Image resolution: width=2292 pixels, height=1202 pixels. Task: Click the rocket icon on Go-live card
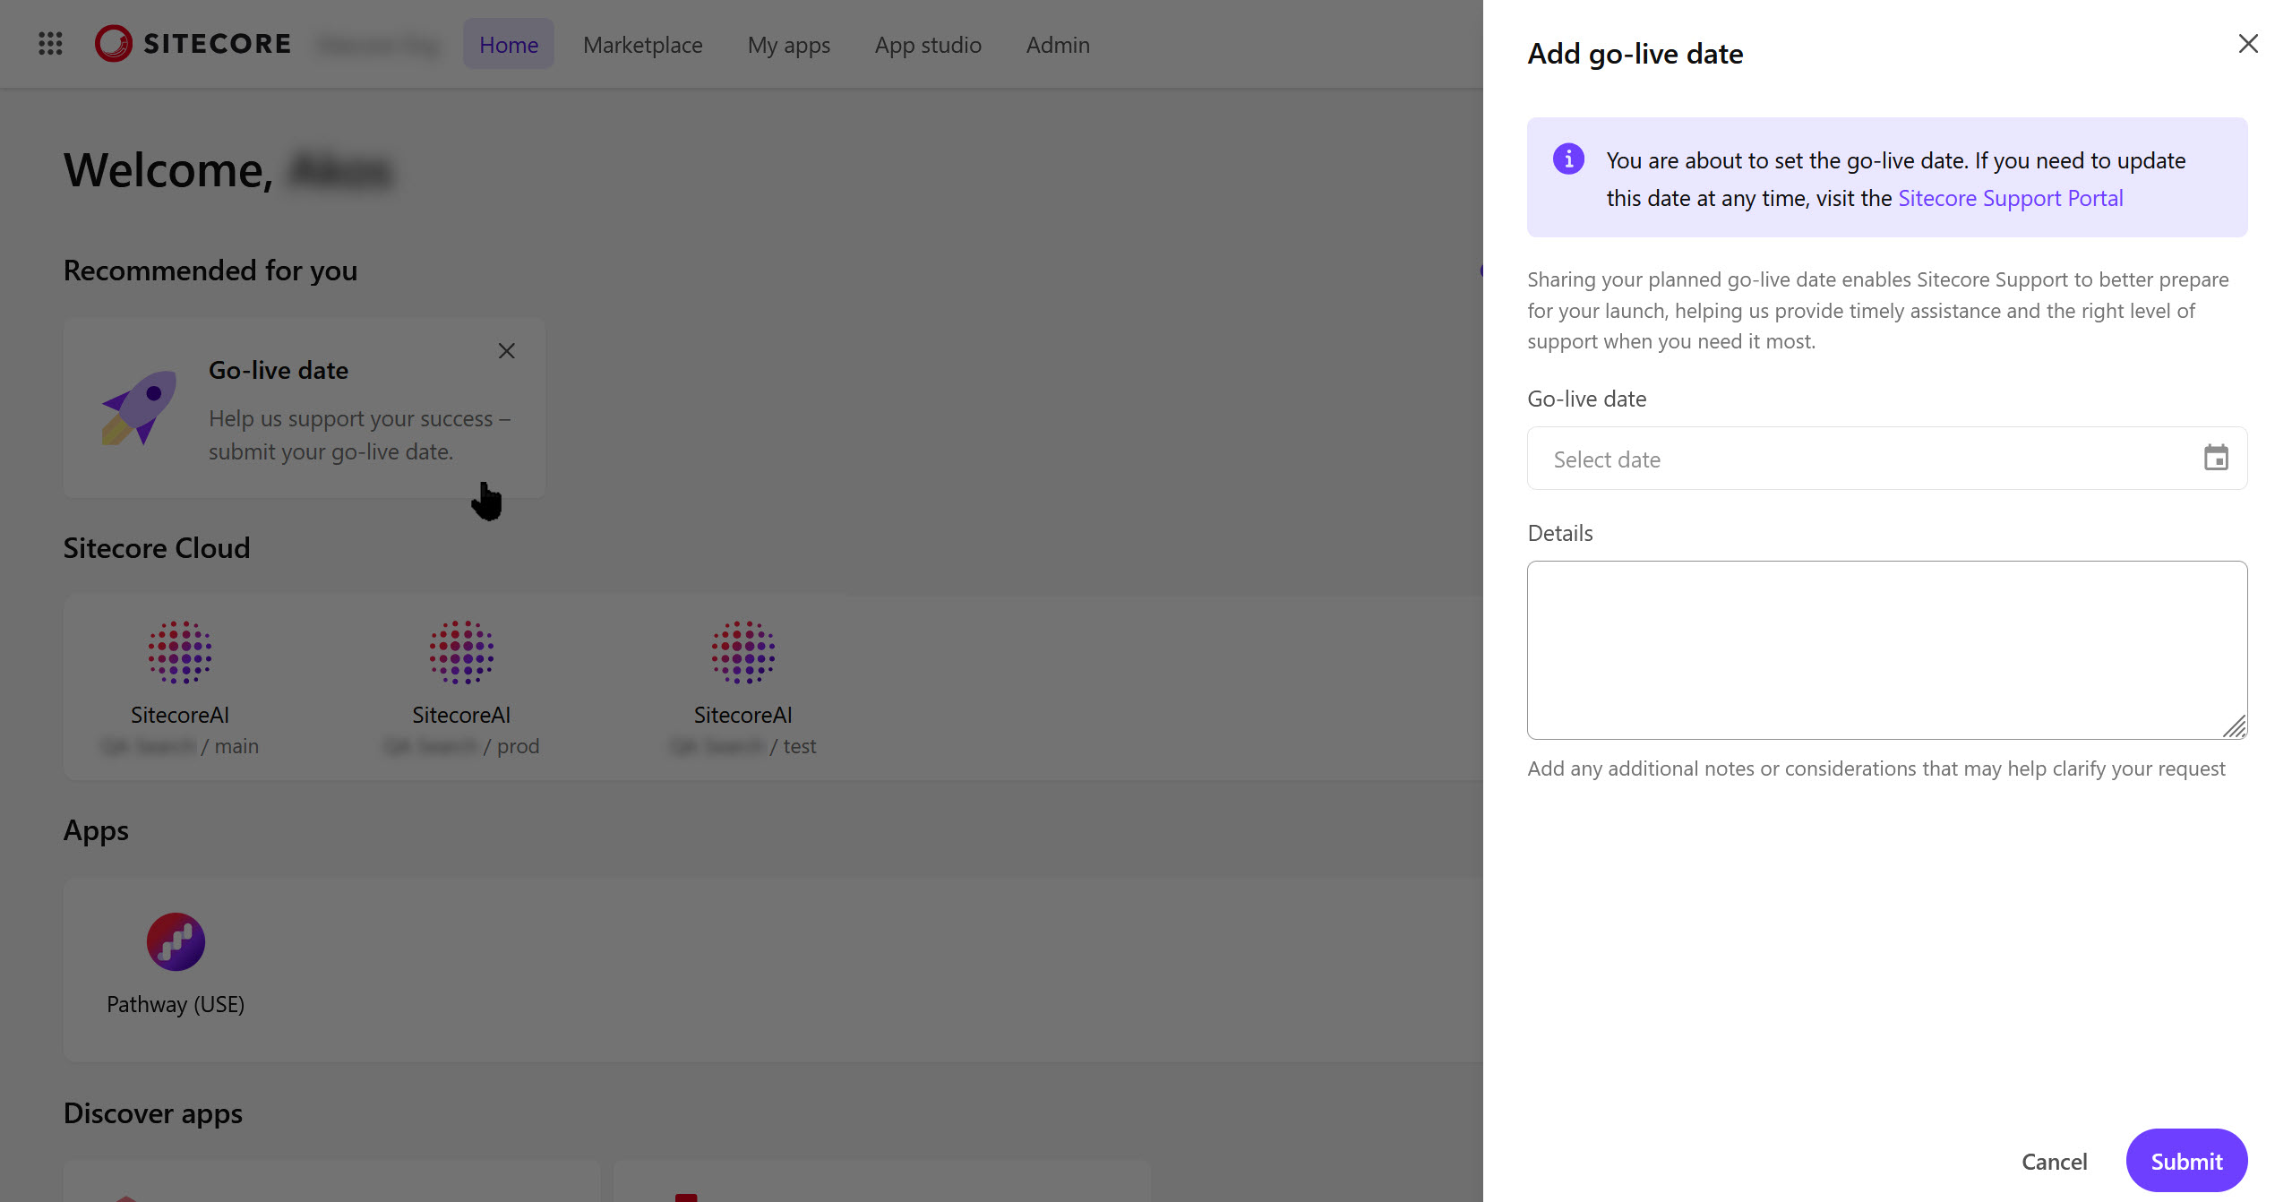tap(139, 408)
